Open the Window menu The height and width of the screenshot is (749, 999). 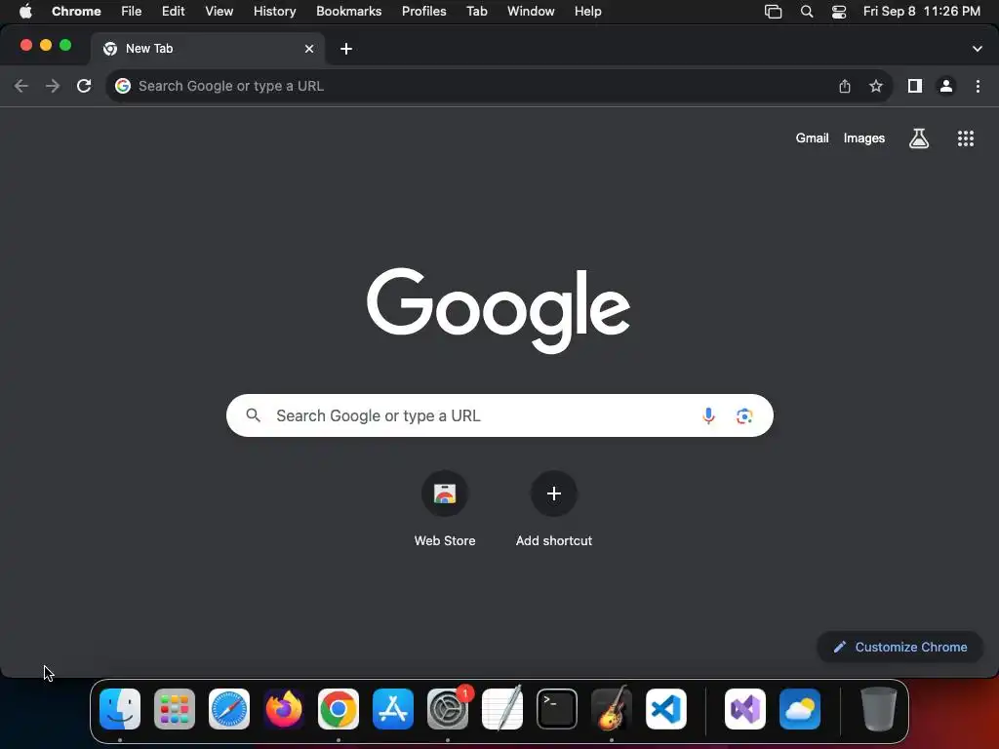(x=531, y=12)
